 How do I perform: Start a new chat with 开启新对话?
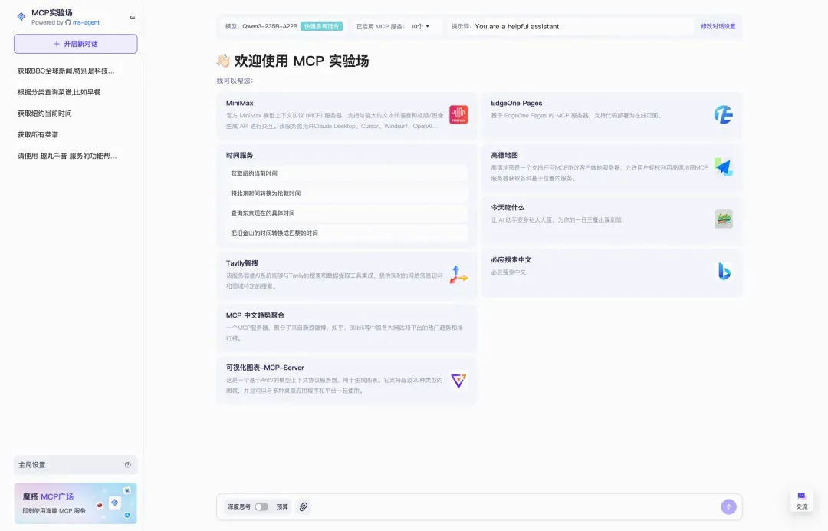click(75, 44)
